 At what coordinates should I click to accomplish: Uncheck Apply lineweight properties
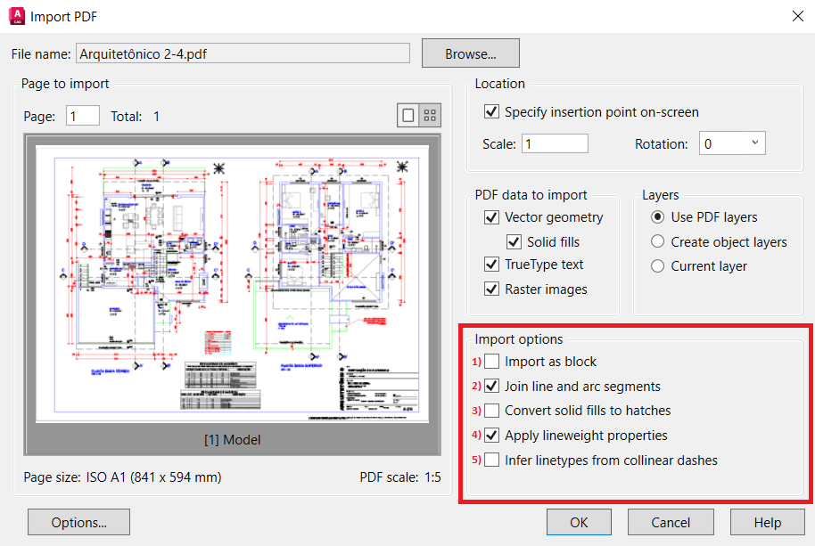point(491,435)
